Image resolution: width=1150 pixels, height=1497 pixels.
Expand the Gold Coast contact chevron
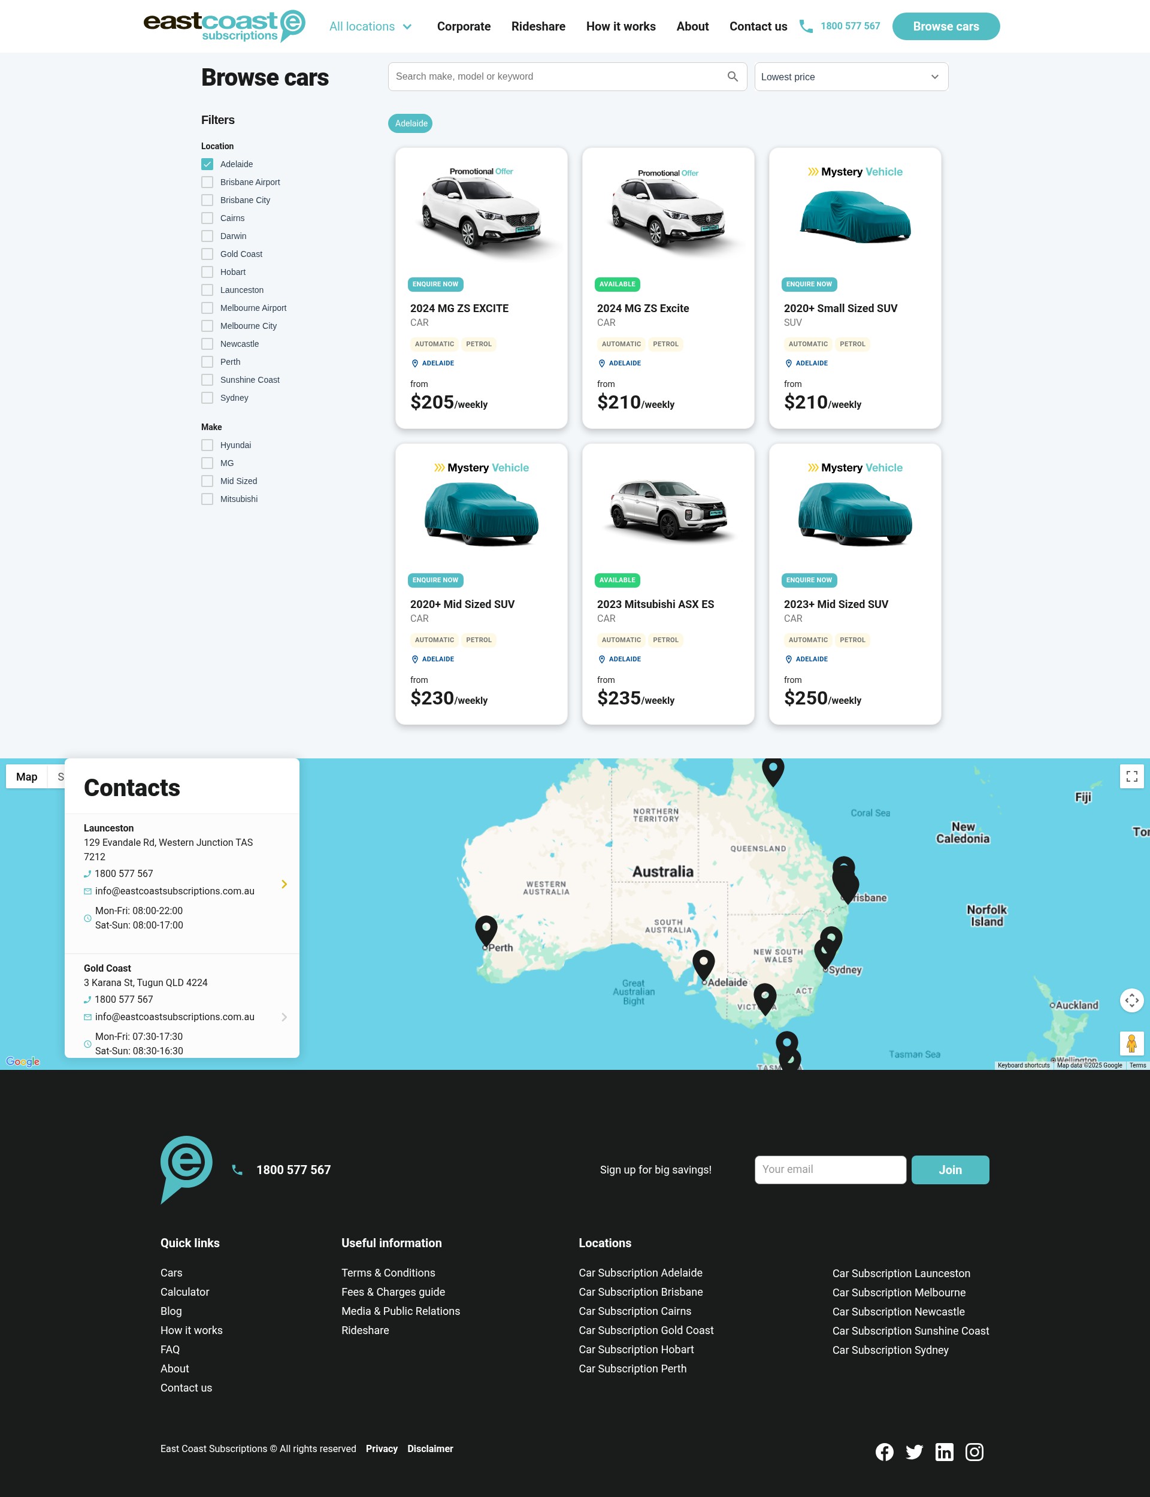(284, 1017)
